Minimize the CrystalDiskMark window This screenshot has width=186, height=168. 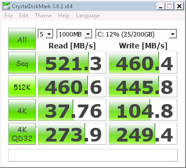pyautogui.click(x=161, y=6)
